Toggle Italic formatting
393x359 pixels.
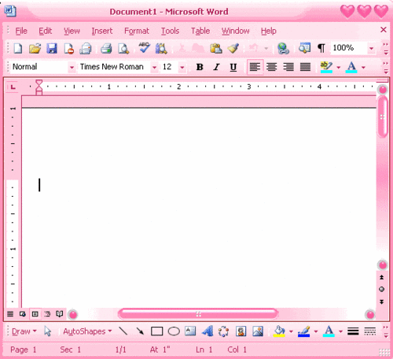click(216, 67)
